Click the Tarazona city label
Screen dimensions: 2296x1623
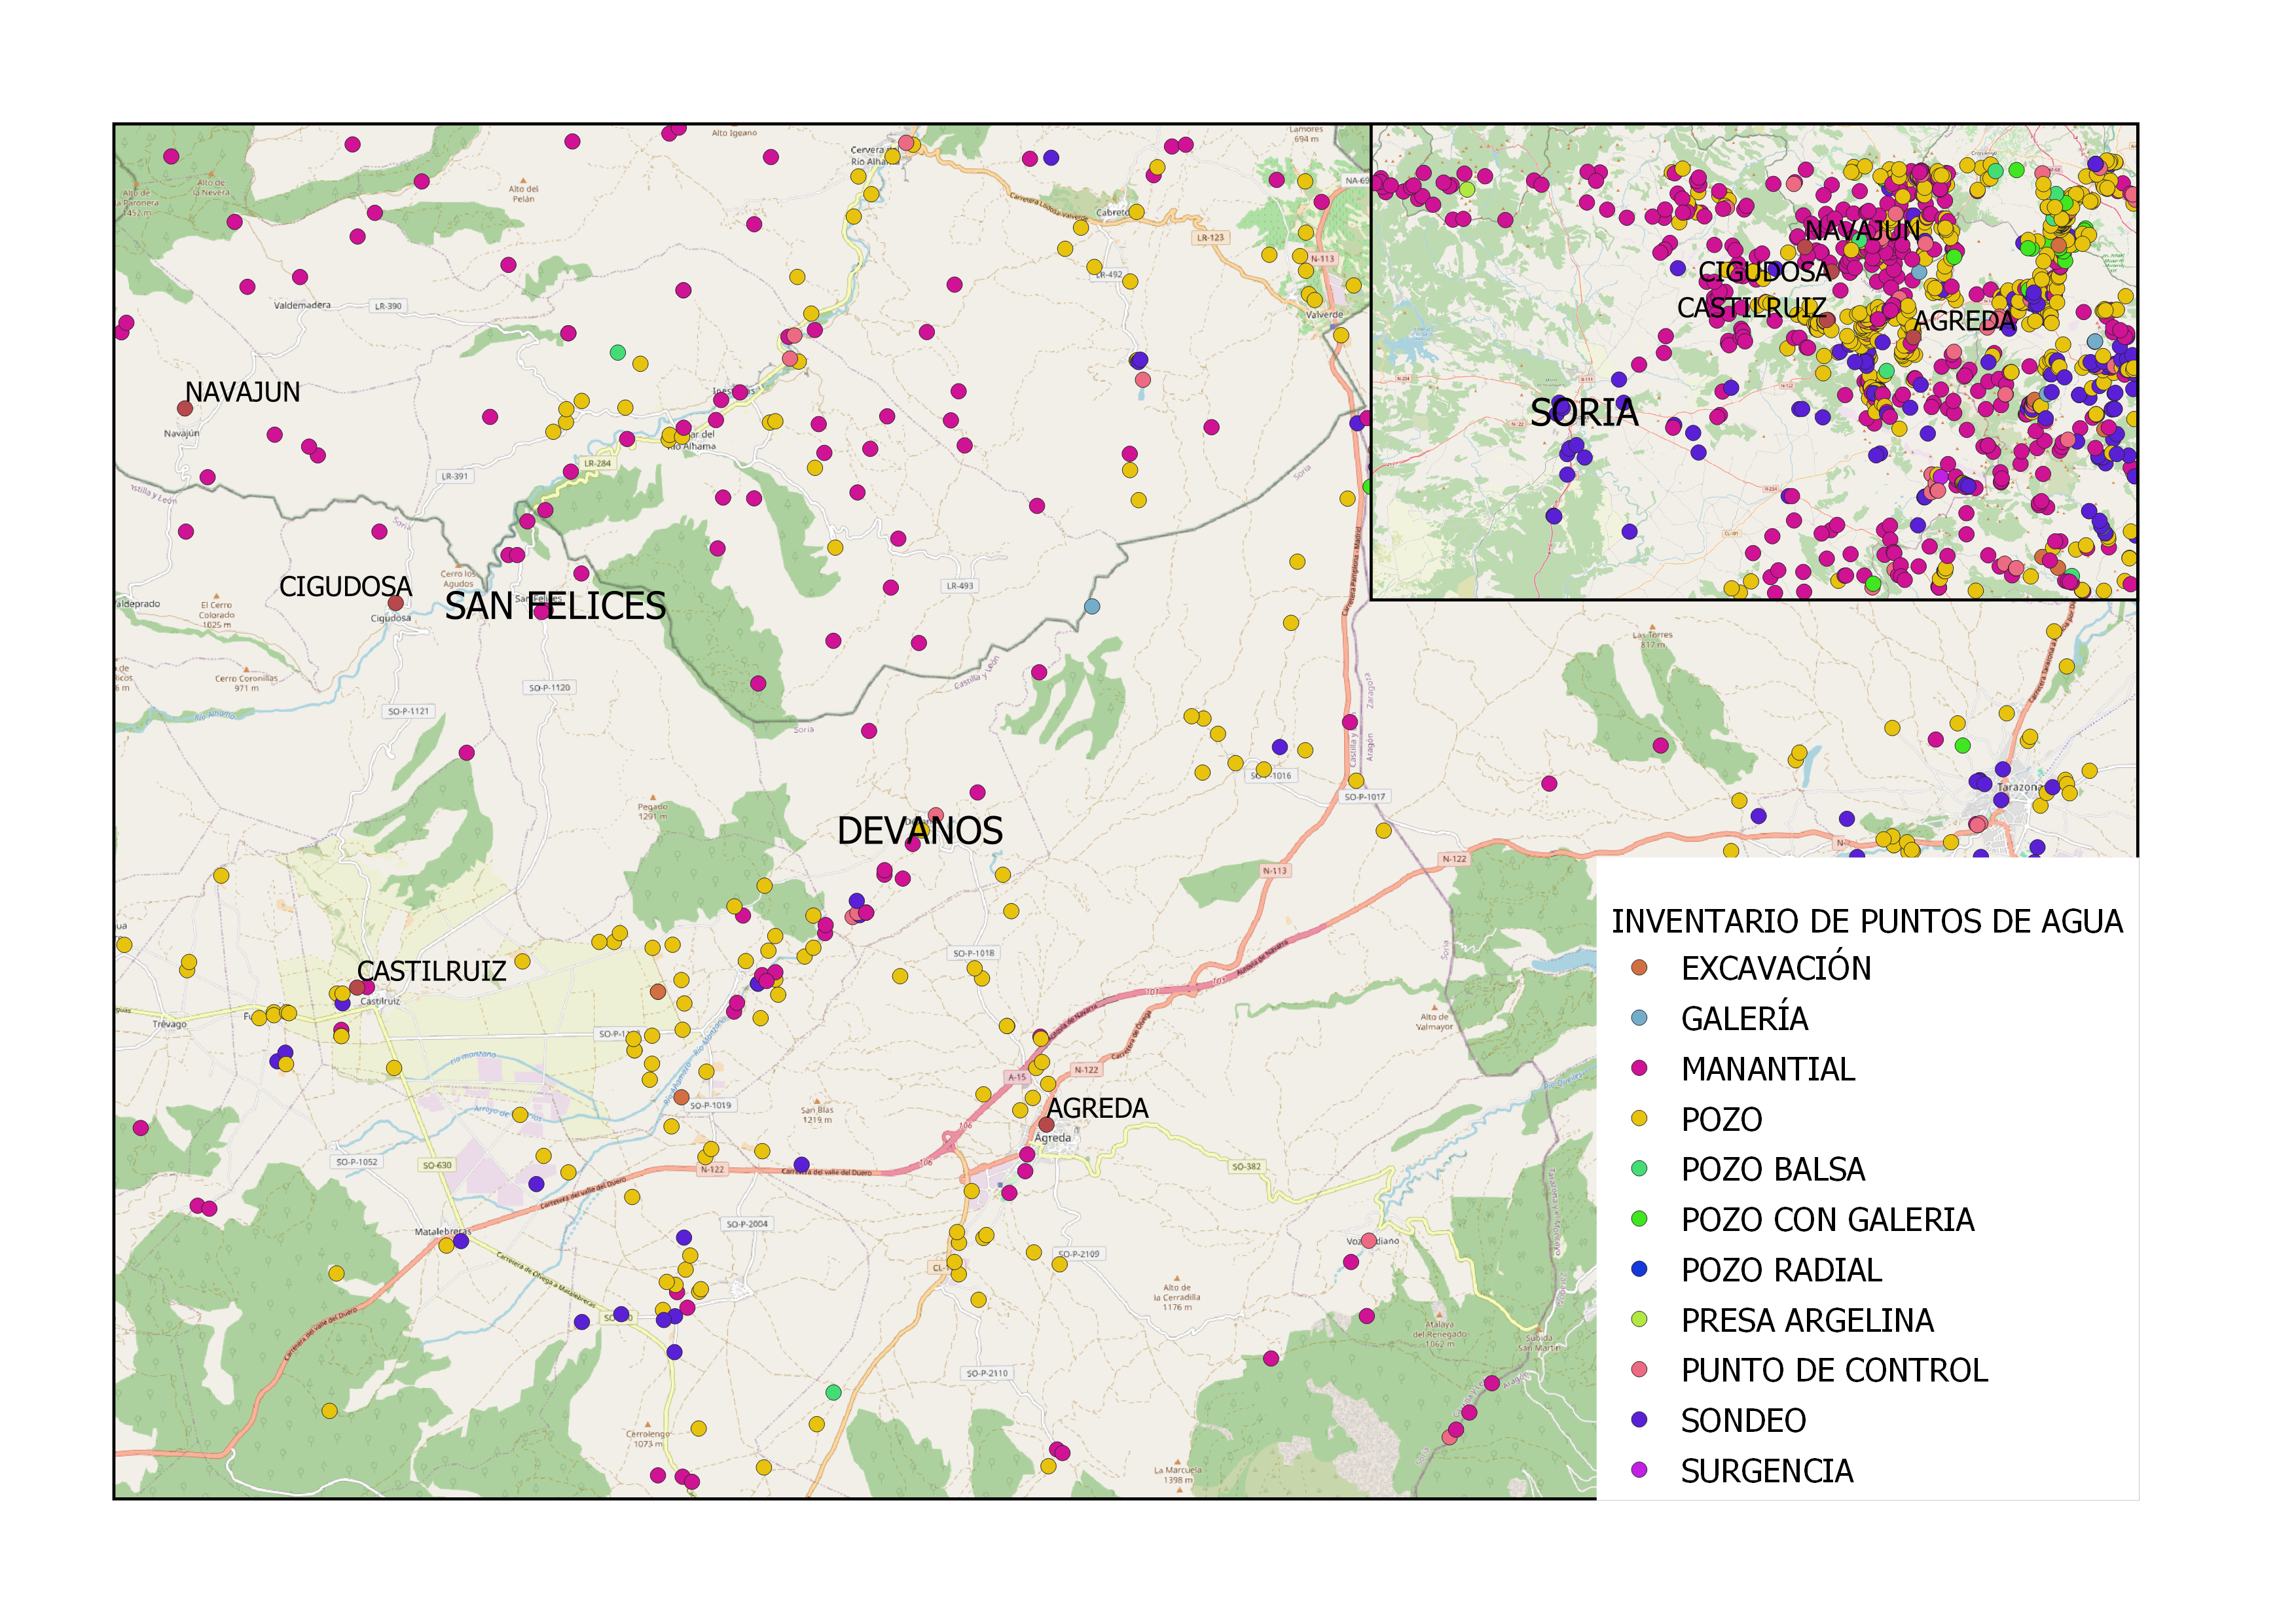point(2019,787)
